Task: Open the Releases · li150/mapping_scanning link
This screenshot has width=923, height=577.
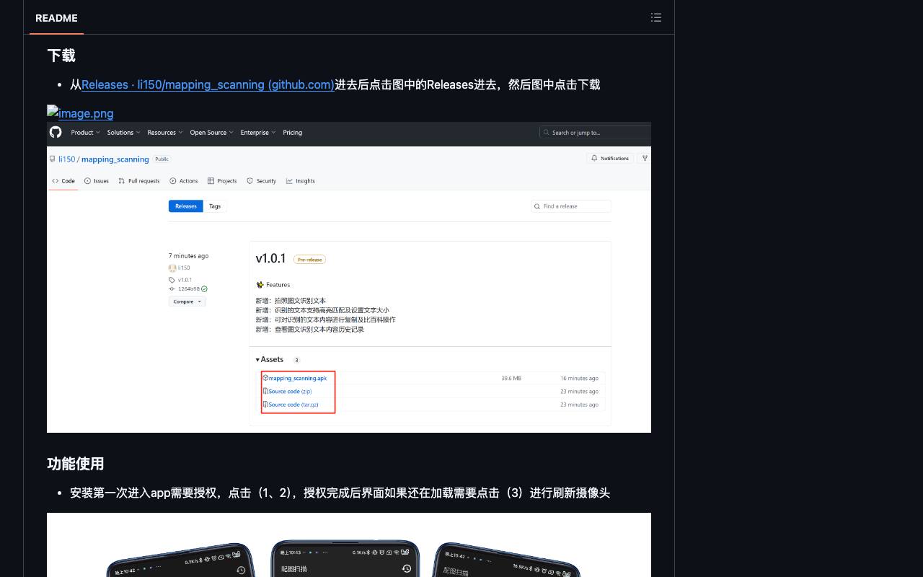Action: click(x=208, y=84)
